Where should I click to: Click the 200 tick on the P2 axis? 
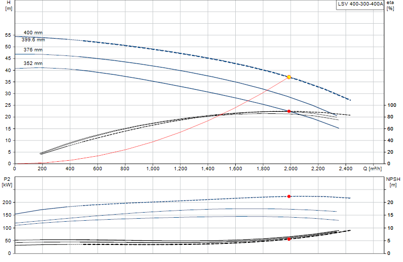click(7, 203)
